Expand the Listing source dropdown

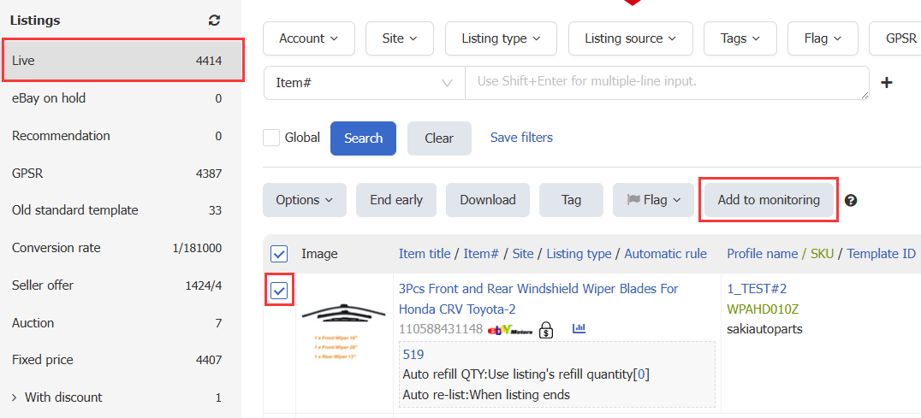pos(630,38)
